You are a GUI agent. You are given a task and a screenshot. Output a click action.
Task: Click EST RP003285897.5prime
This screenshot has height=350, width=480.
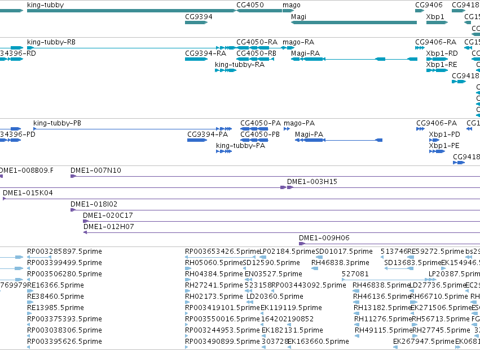39,257
